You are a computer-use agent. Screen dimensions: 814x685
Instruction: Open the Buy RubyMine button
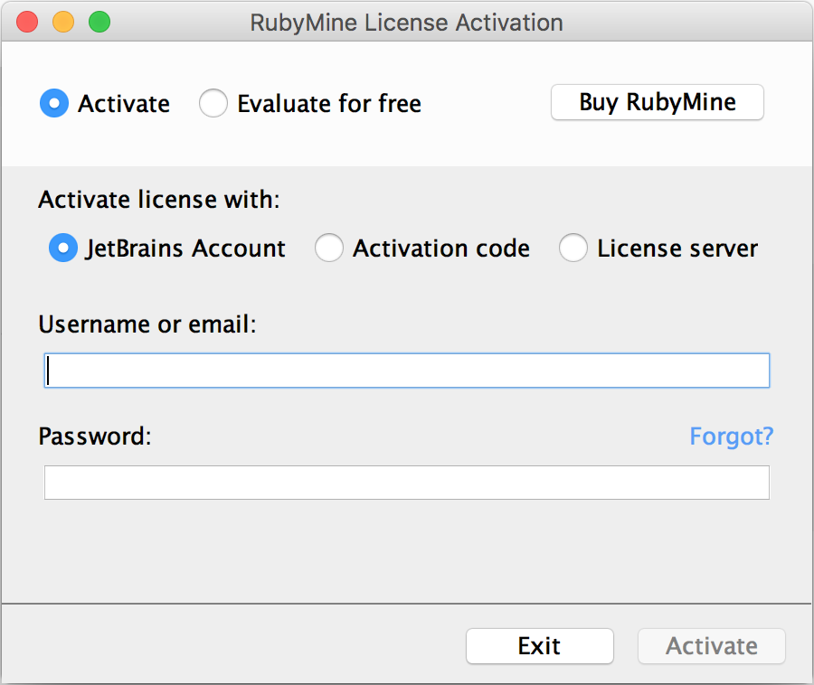pyautogui.click(x=658, y=102)
